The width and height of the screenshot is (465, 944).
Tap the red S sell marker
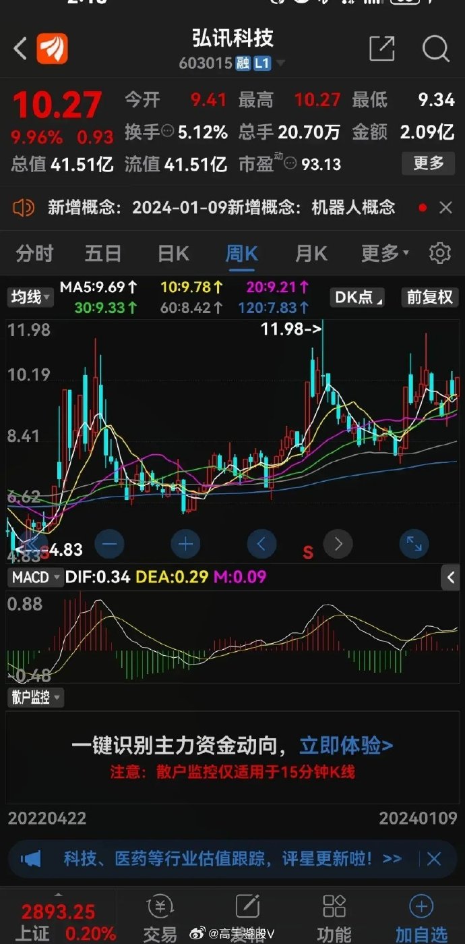coord(308,553)
